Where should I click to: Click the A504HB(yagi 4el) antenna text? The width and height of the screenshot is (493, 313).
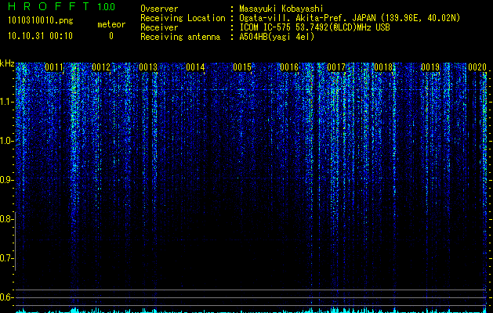(277, 37)
